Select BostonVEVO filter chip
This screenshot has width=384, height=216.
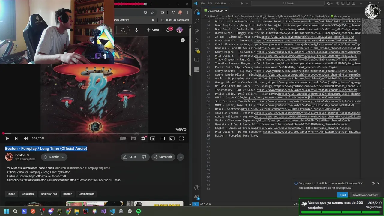(49, 194)
